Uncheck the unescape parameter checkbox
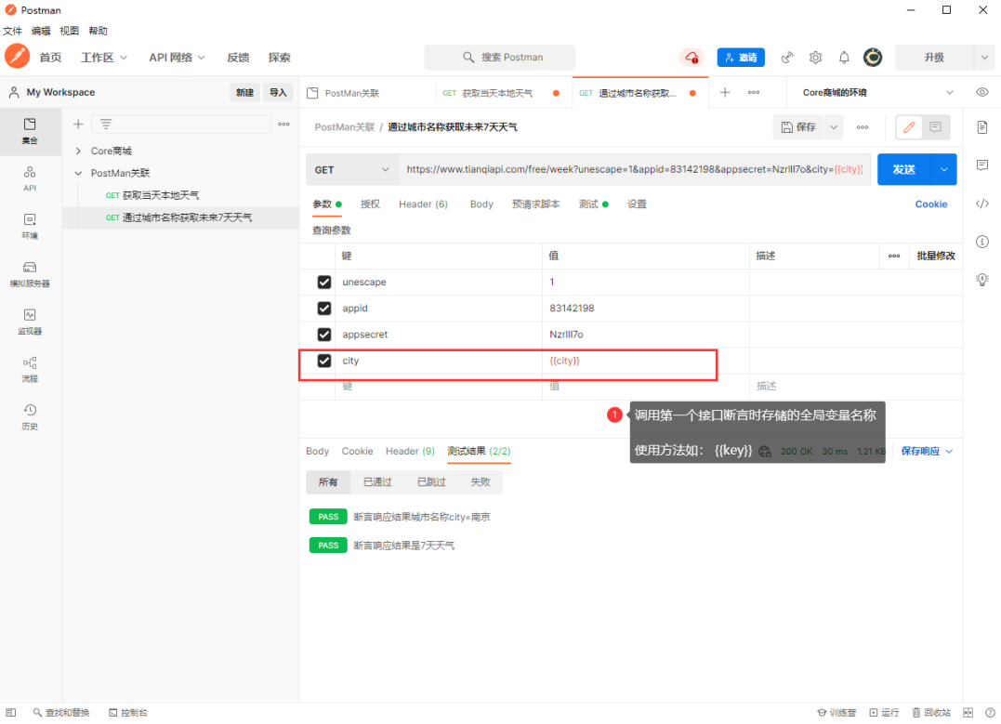1001x724 pixels. pyautogui.click(x=324, y=283)
